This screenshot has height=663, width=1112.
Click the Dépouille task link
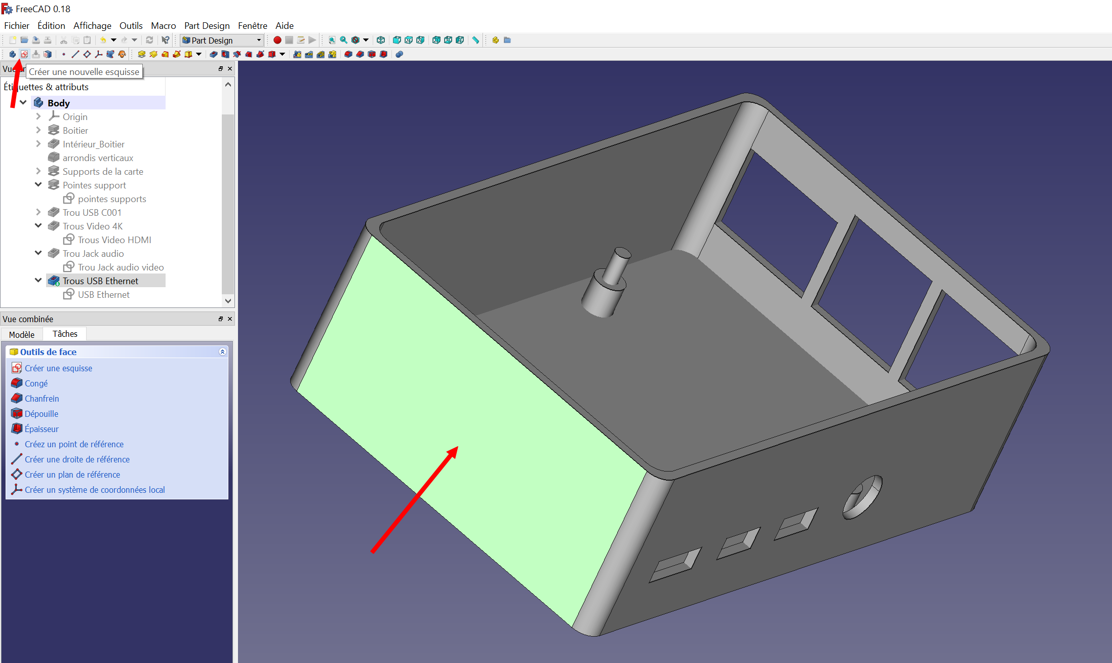point(42,414)
